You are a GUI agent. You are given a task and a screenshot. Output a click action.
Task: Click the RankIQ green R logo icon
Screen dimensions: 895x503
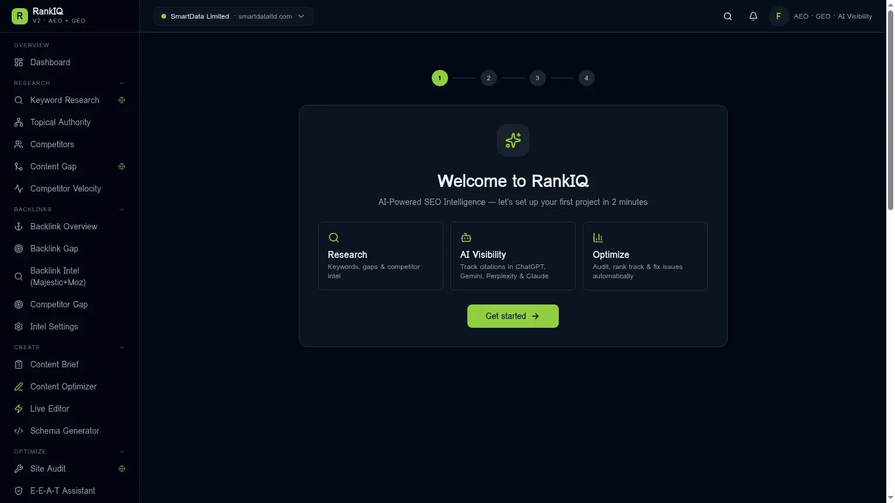click(x=20, y=16)
